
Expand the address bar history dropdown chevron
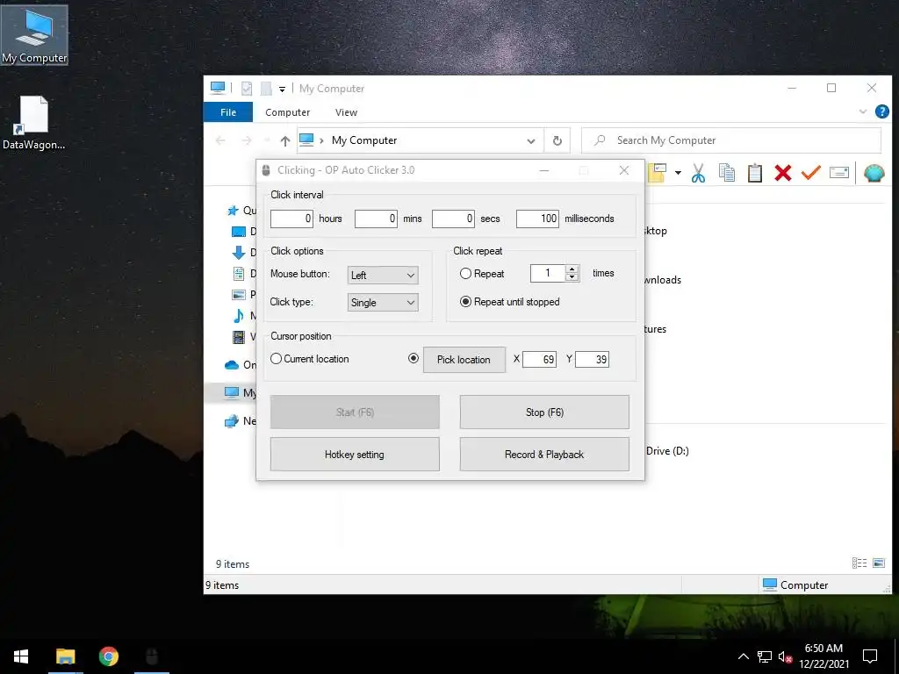click(531, 141)
